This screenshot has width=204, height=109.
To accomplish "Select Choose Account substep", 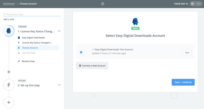I will (x=38, y=48).
